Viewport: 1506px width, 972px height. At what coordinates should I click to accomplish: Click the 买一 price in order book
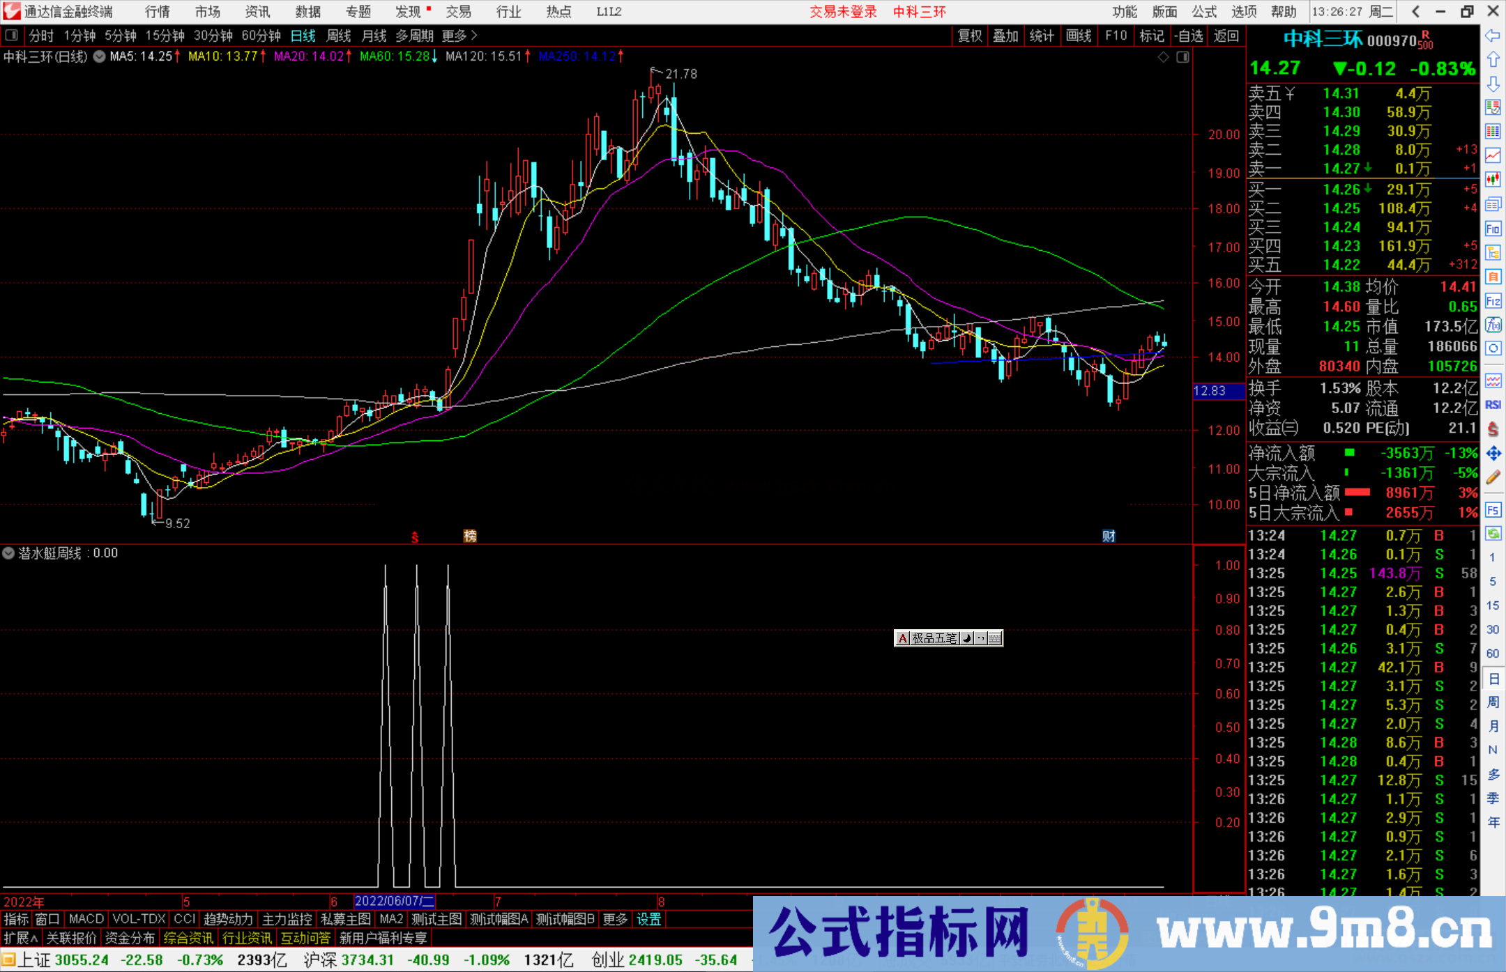[1342, 189]
